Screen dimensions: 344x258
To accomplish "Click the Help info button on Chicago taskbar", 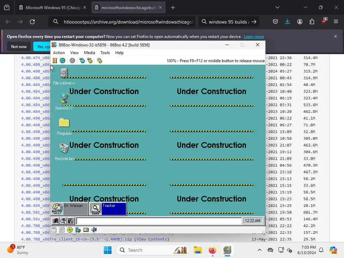I will (x=71, y=221).
